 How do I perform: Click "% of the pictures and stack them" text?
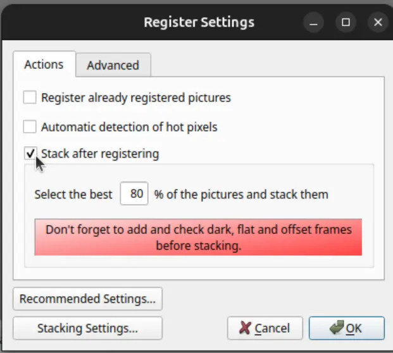[x=241, y=194]
